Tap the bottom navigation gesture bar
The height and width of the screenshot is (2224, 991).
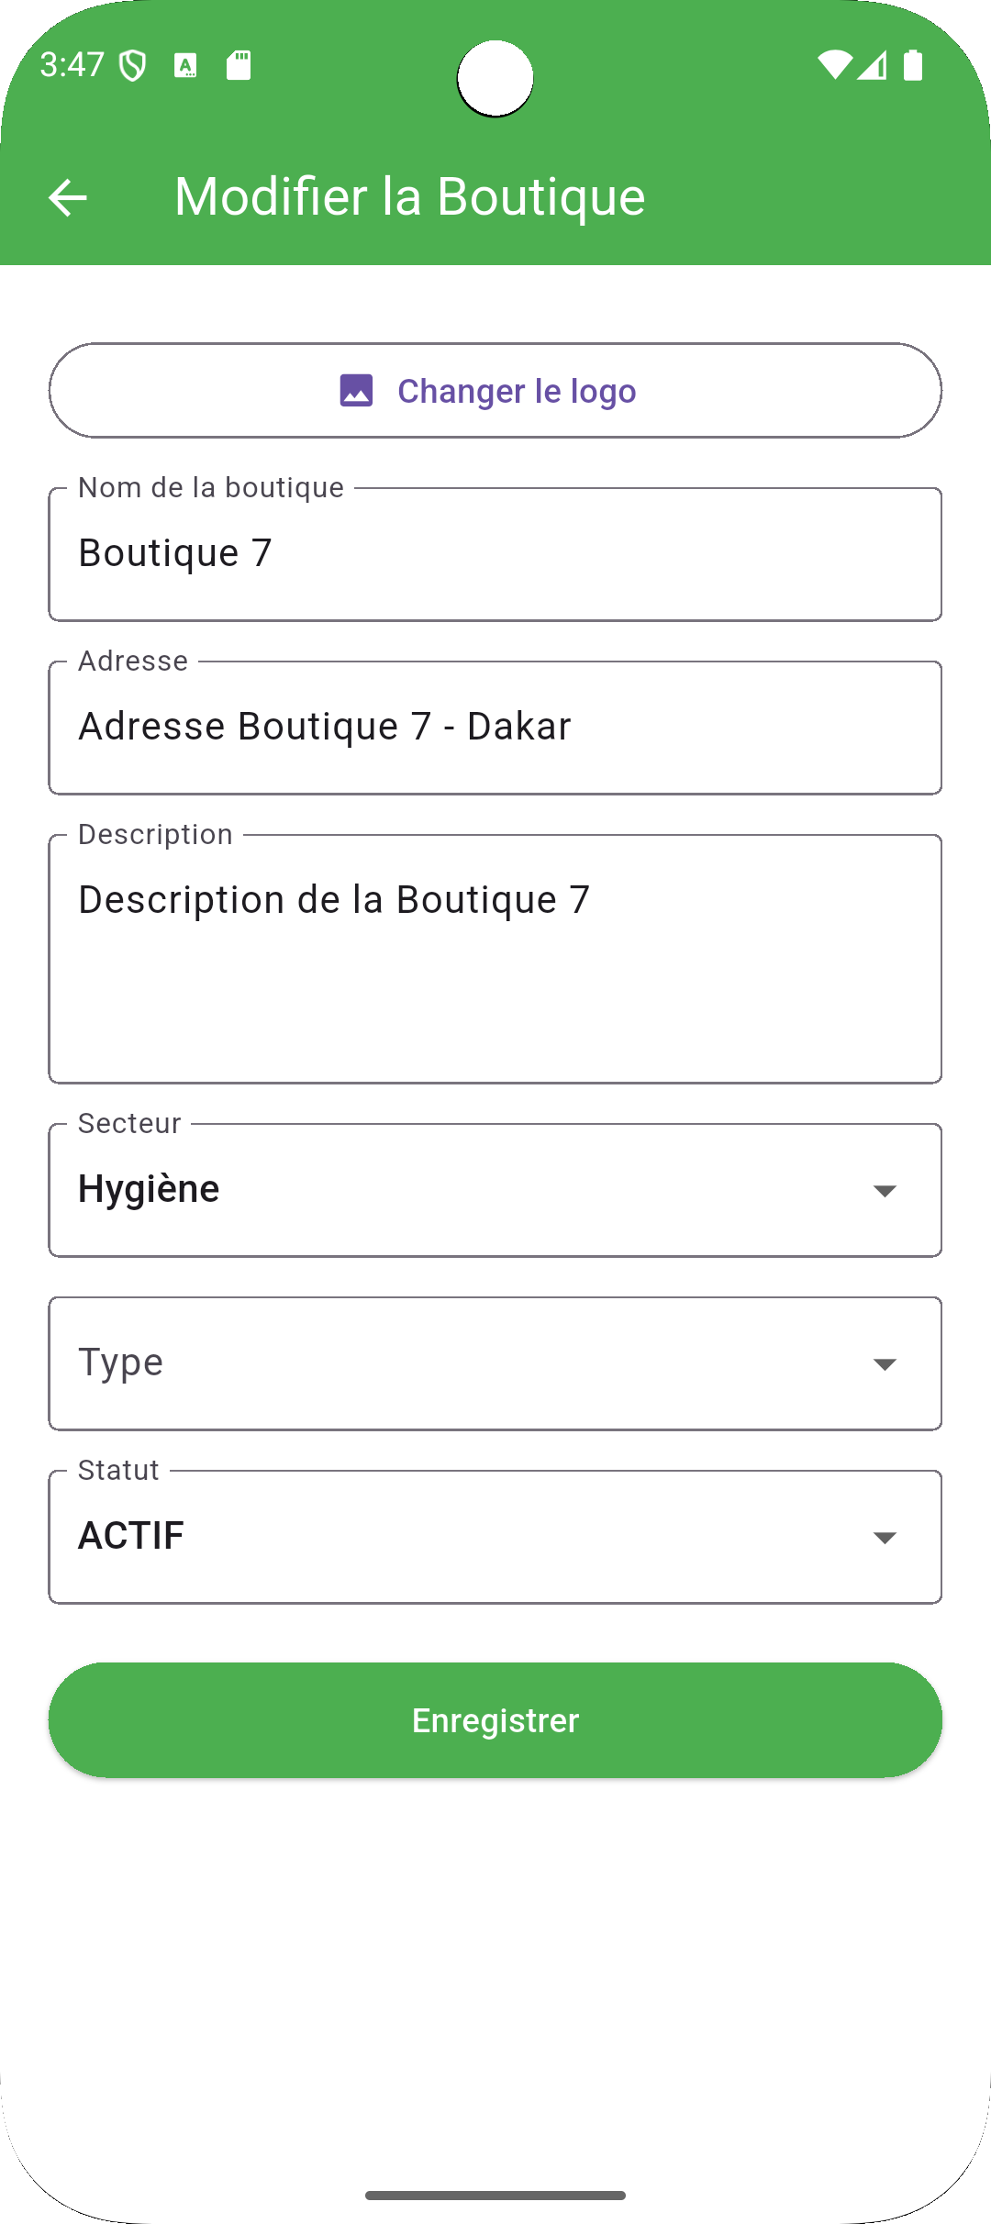(x=495, y=2196)
